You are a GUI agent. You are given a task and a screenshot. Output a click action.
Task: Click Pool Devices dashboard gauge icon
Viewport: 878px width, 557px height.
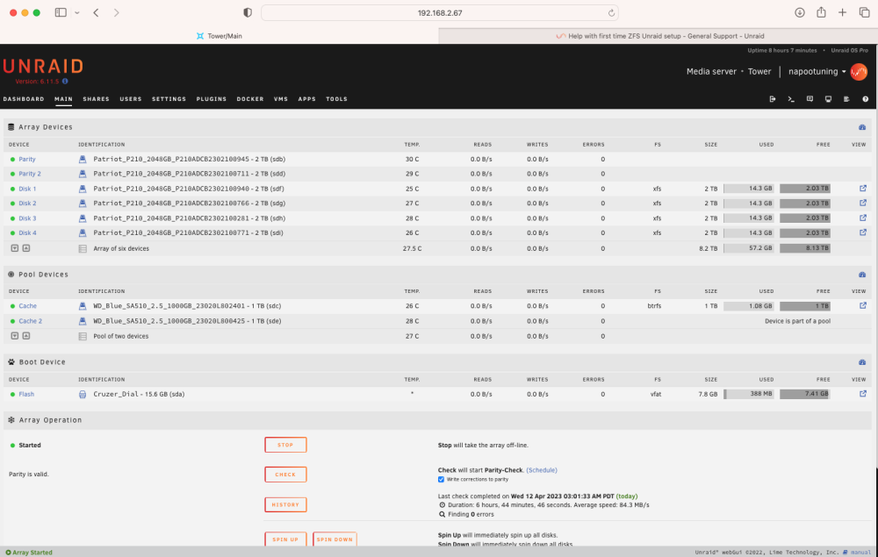(x=862, y=275)
